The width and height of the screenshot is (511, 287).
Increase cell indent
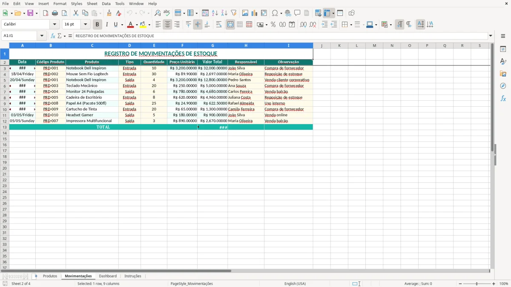coord(324,25)
